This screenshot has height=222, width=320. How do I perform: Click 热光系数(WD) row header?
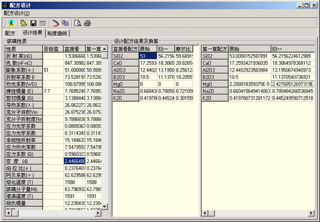pos(24,84)
